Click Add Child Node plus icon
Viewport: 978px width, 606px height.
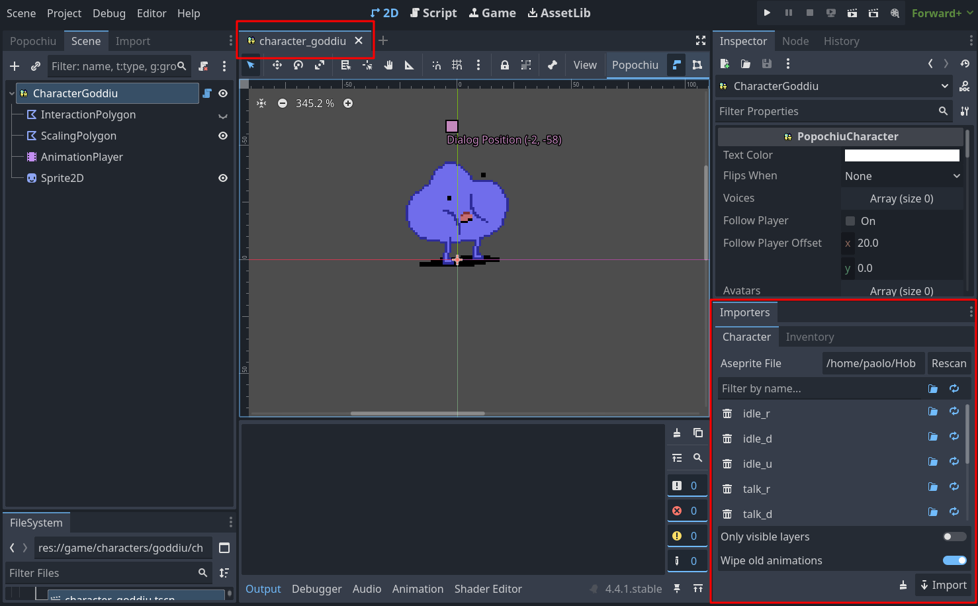coord(15,66)
